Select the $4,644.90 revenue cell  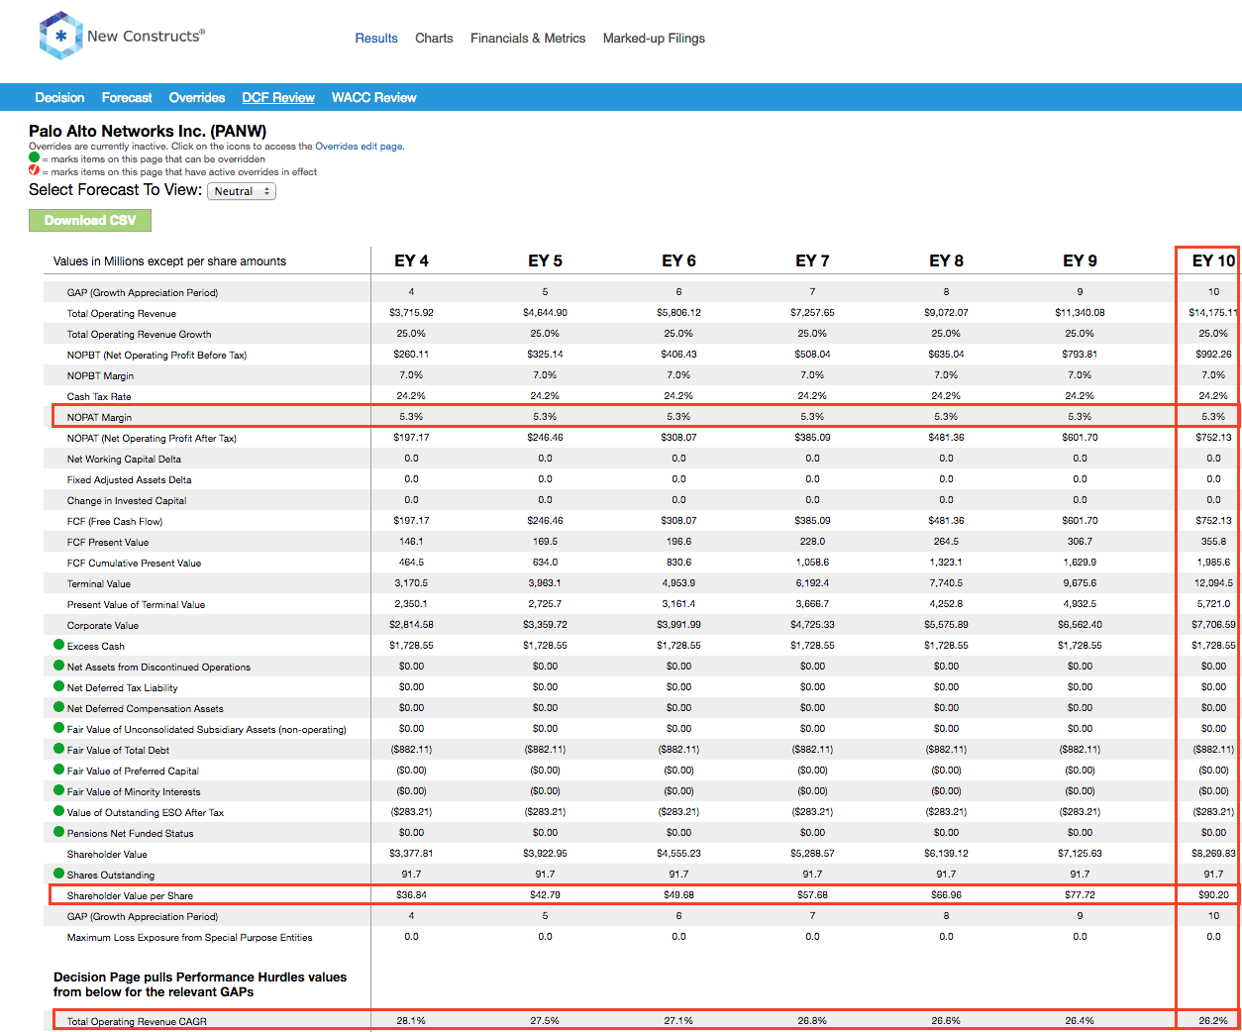[x=545, y=313]
